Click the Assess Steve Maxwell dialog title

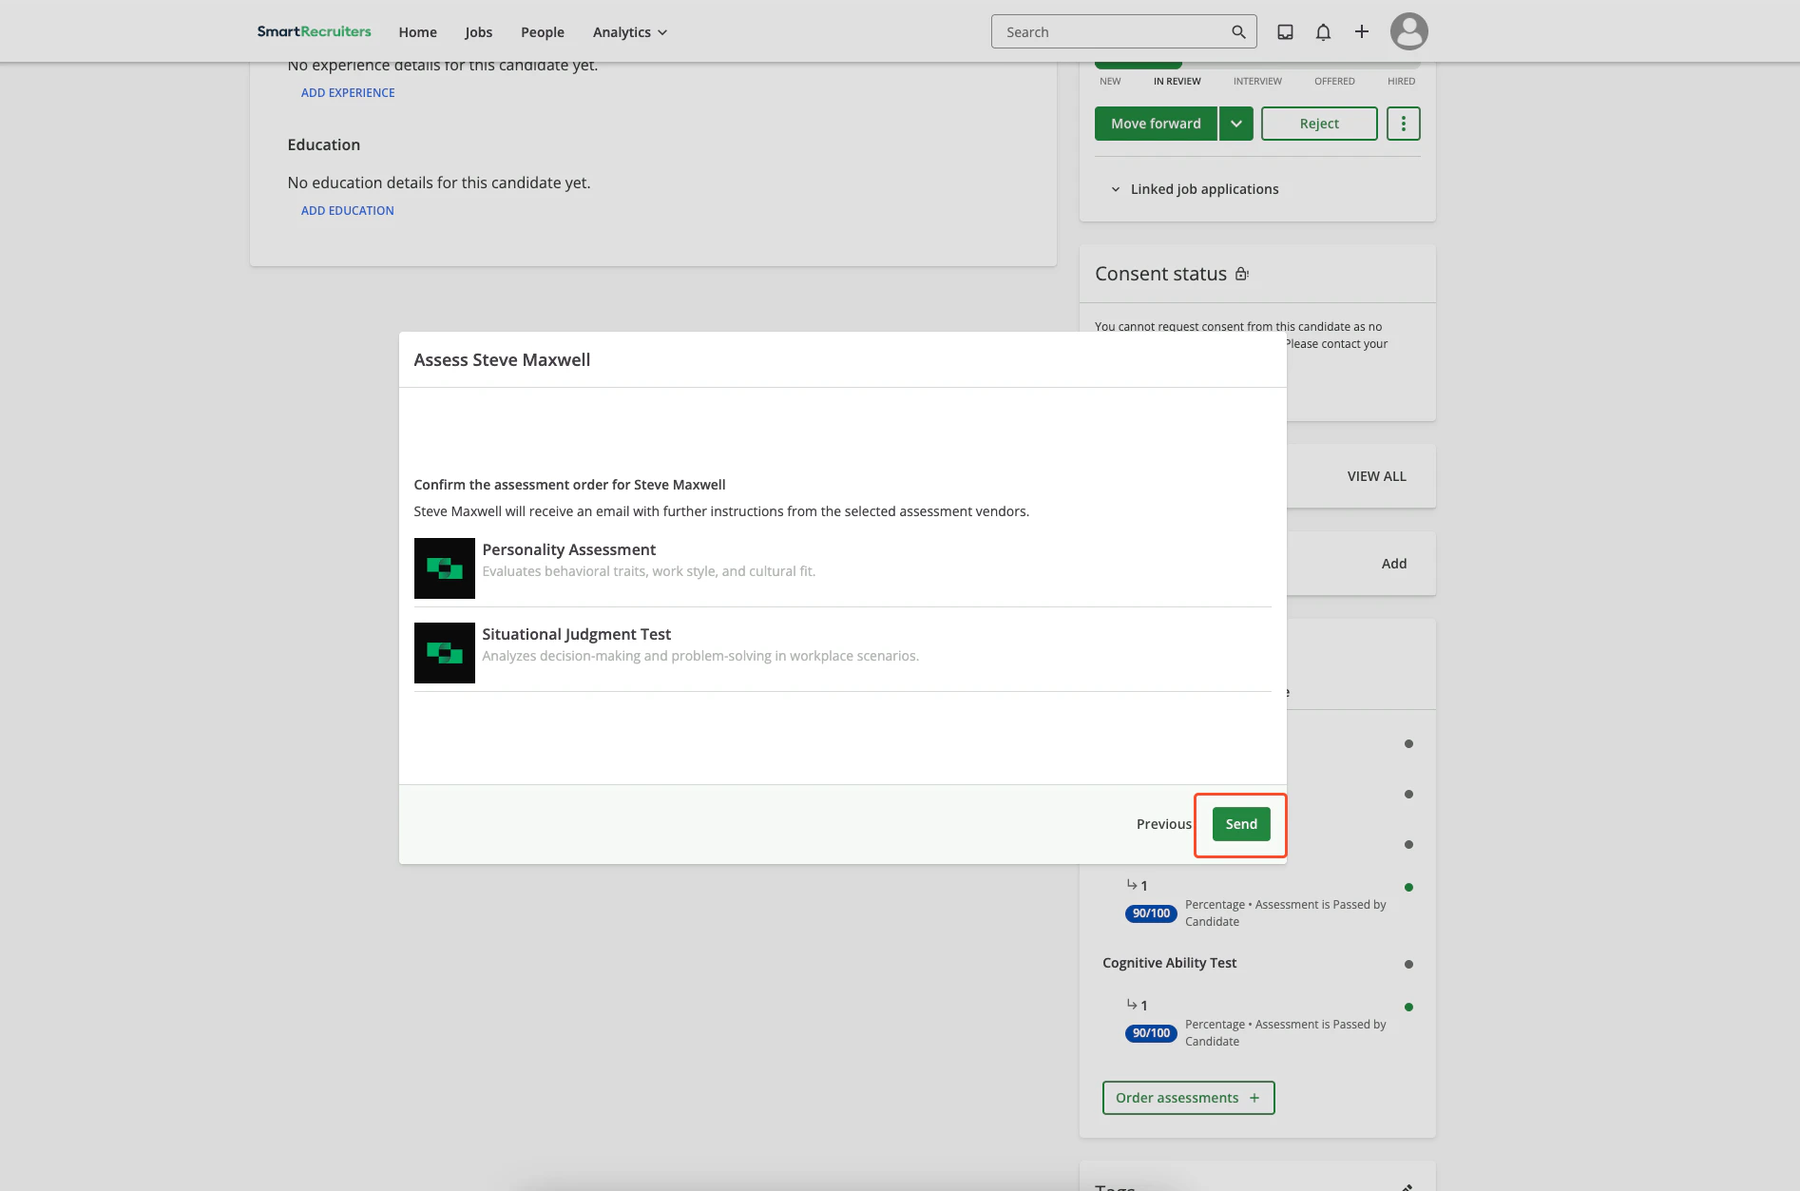pyautogui.click(x=502, y=360)
